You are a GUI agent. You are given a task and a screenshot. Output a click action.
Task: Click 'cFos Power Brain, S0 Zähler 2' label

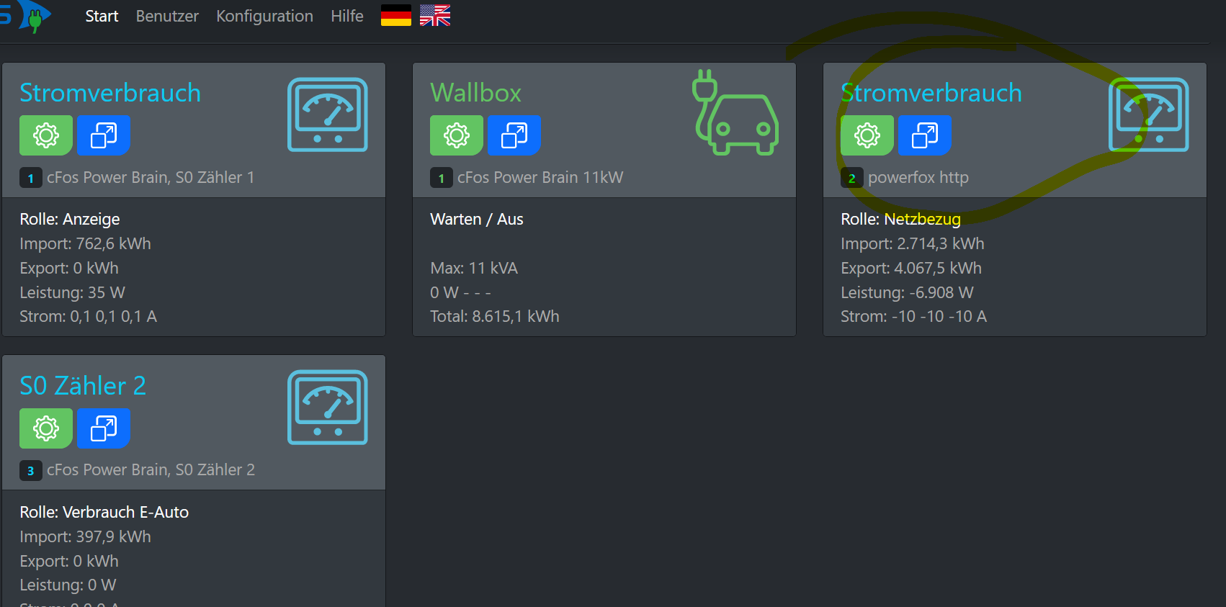coord(151,469)
